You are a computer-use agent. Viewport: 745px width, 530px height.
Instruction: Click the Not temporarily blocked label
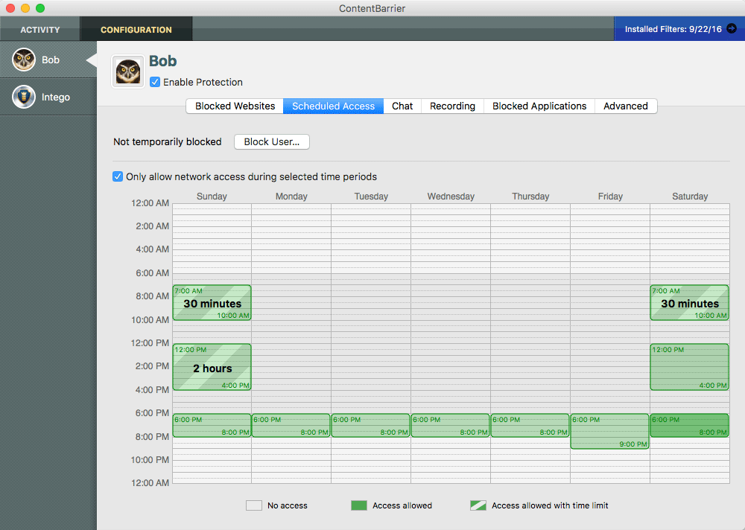click(x=167, y=142)
